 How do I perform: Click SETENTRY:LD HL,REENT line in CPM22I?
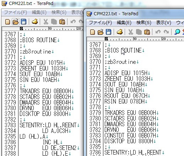pos(48,125)
